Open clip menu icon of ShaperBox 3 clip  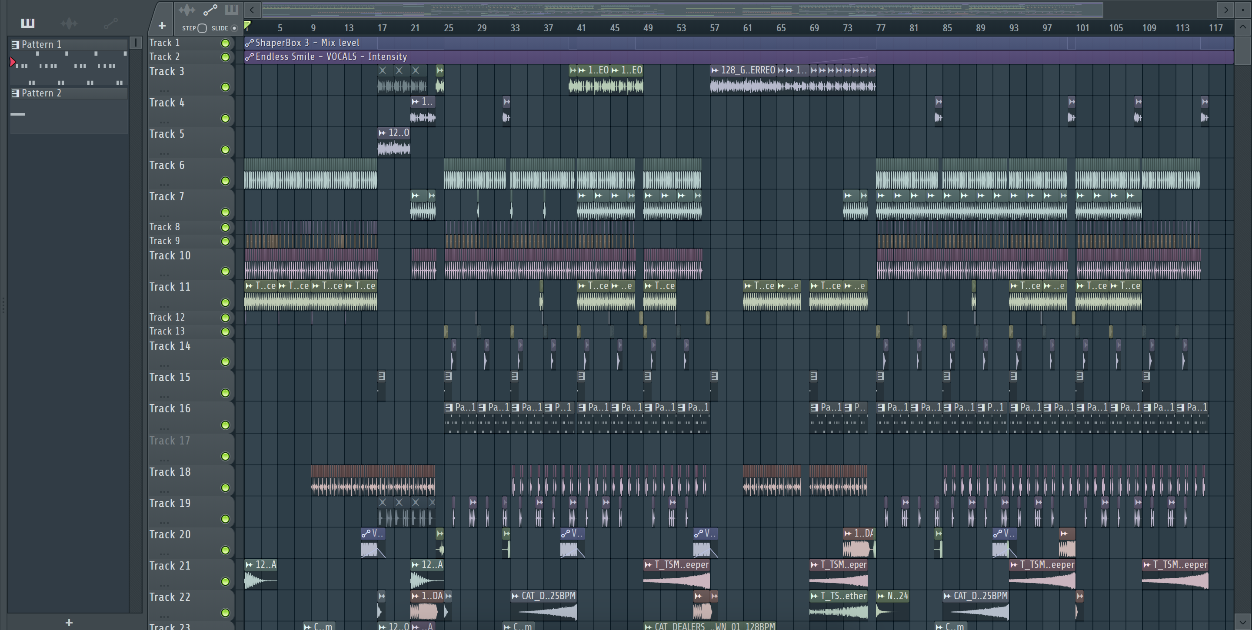250,43
